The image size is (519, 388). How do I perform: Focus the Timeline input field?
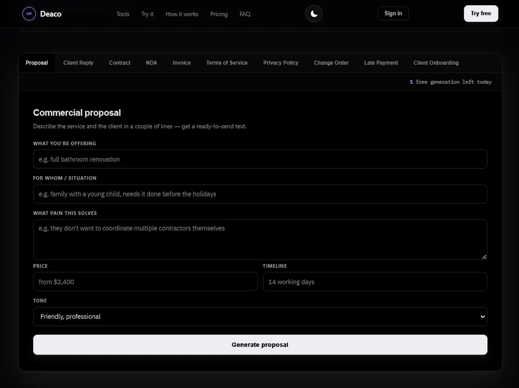[x=375, y=282]
